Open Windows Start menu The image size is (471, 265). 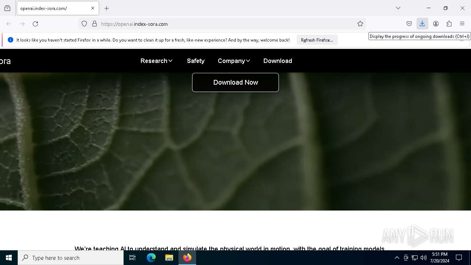point(9,258)
